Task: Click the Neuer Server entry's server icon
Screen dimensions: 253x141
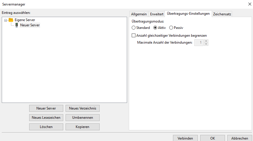Action: pyautogui.click(x=17, y=25)
